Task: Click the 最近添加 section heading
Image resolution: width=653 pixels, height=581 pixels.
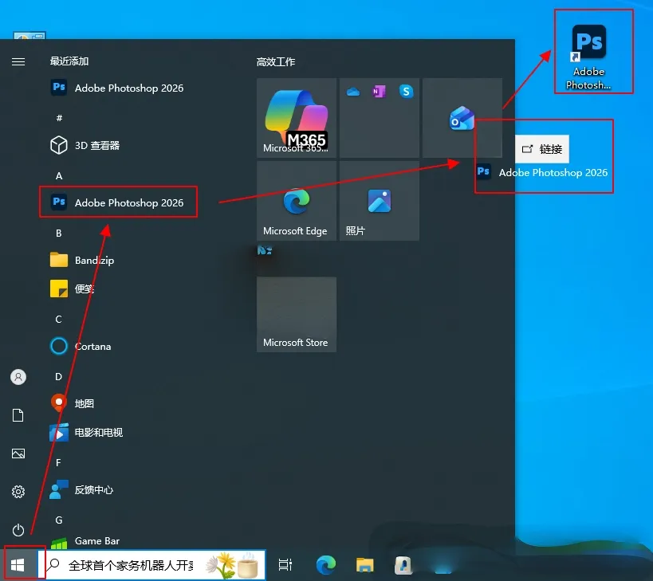Action: (69, 61)
